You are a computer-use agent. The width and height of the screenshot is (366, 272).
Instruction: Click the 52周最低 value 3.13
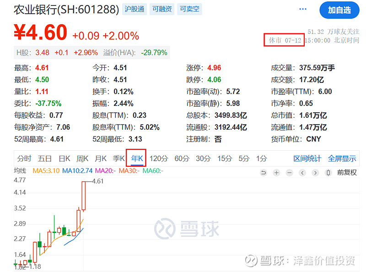click(135, 139)
